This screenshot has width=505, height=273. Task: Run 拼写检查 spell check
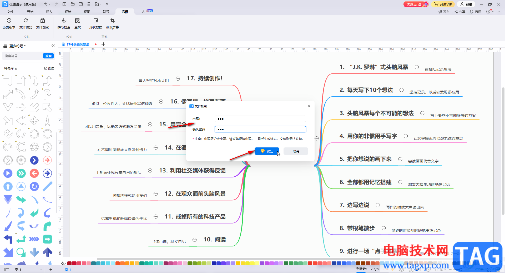pos(64,23)
